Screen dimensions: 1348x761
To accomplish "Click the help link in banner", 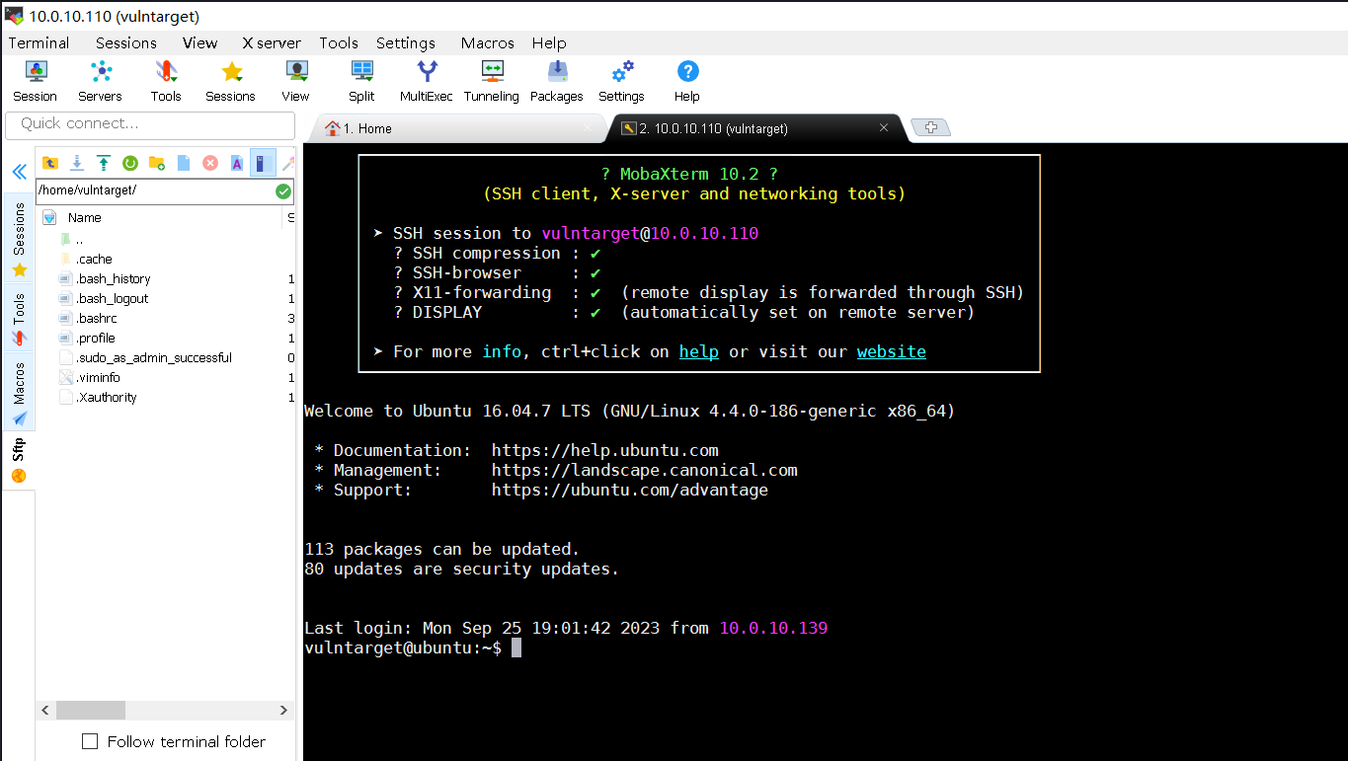I will pos(699,351).
